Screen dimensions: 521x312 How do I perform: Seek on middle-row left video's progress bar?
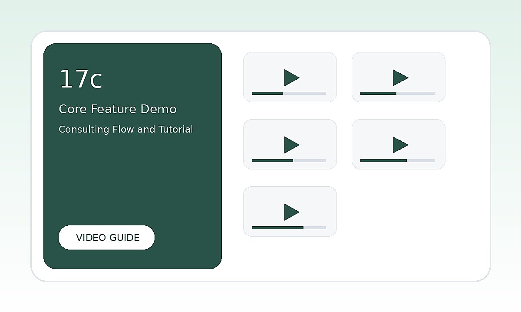click(x=289, y=160)
